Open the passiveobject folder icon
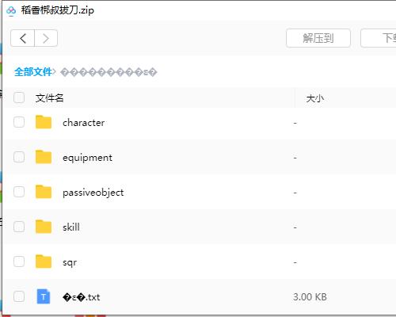Screen dimensions: 396x317 (x=44, y=192)
